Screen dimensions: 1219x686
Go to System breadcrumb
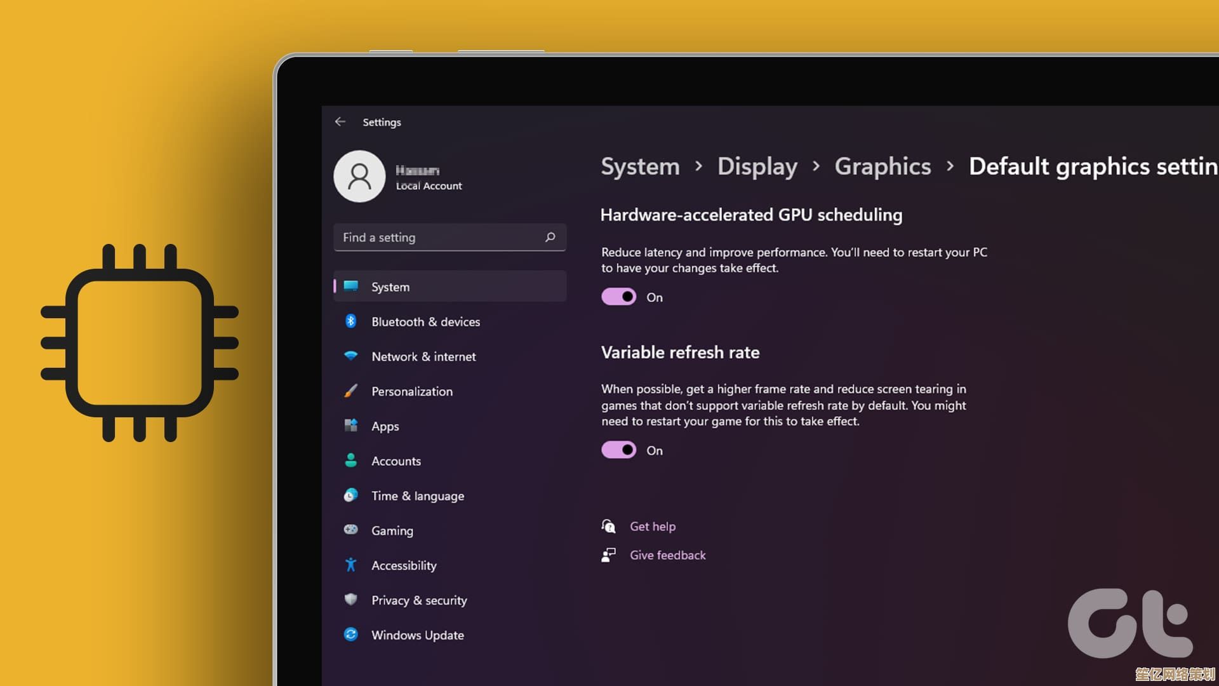640,166
